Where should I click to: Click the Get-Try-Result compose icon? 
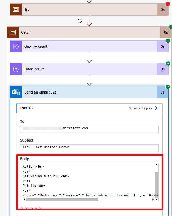[x=16, y=46]
